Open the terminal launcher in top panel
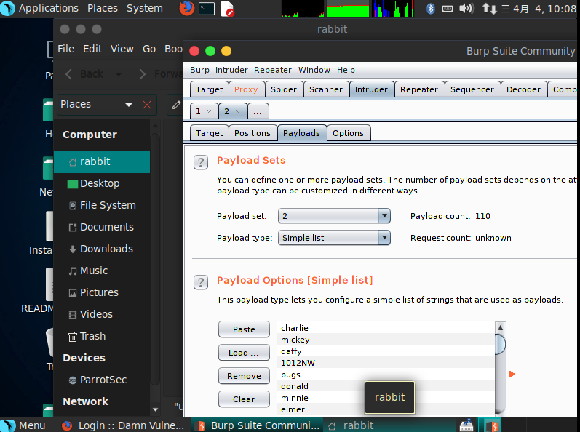This screenshot has height=432, width=580. click(207, 9)
